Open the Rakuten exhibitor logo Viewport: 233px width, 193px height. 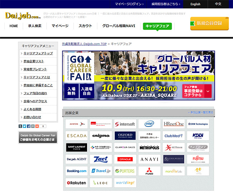[x=77, y=183]
